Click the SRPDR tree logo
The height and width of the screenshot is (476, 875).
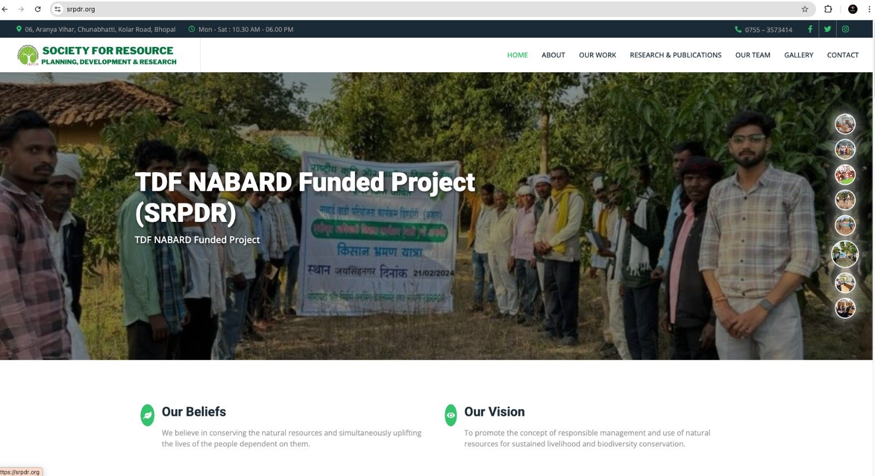click(28, 55)
